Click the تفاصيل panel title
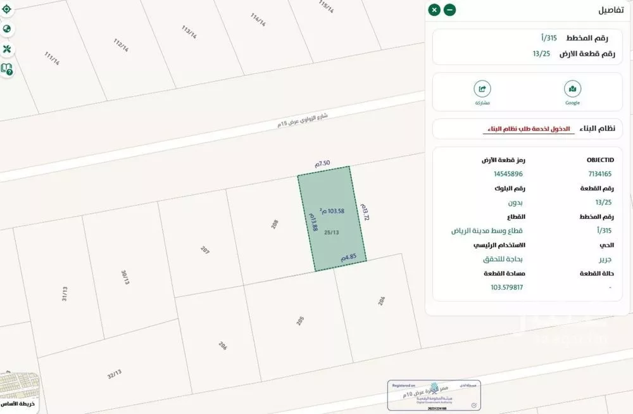The height and width of the screenshot is (414, 633). click(x=611, y=10)
